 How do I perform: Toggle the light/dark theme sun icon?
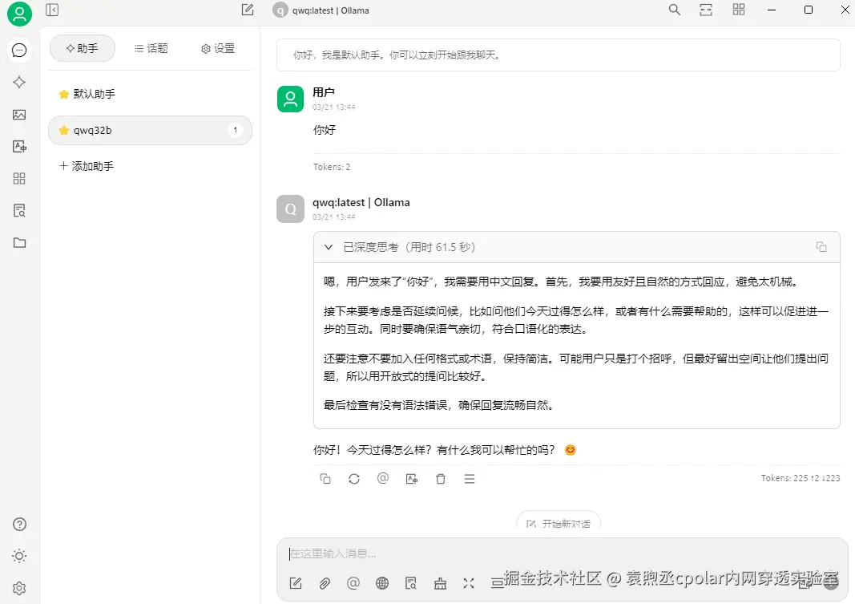click(19, 556)
